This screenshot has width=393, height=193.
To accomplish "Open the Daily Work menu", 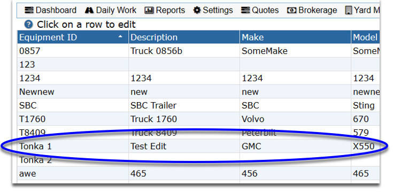I will (111, 10).
